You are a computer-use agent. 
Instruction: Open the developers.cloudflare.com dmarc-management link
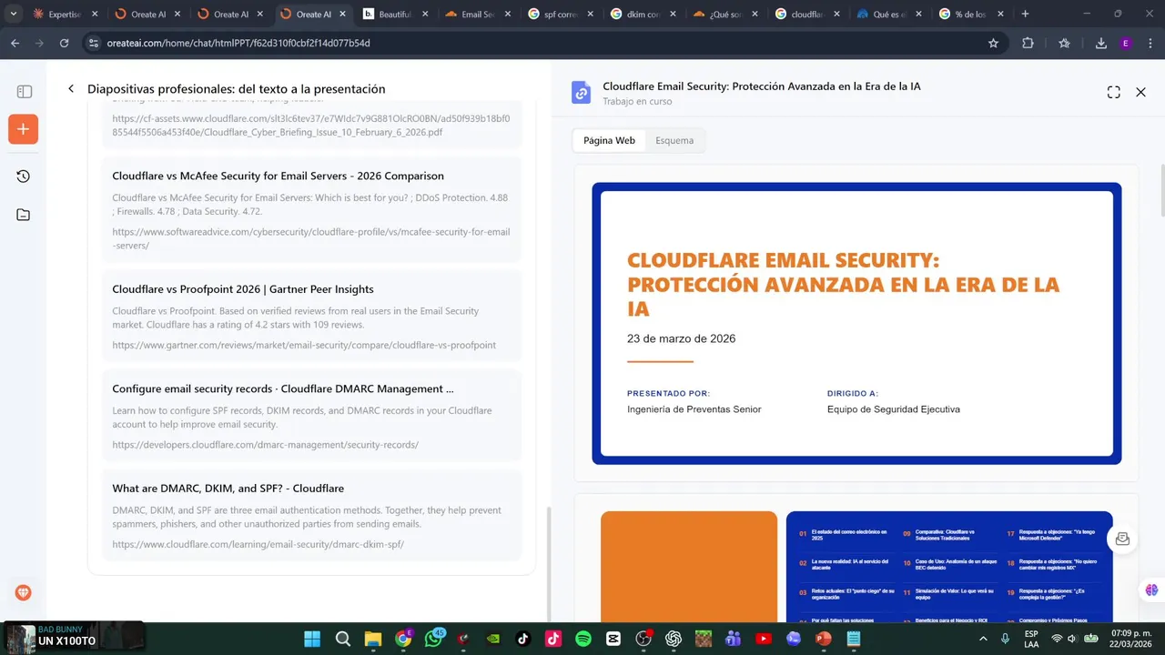pyautogui.click(x=265, y=445)
